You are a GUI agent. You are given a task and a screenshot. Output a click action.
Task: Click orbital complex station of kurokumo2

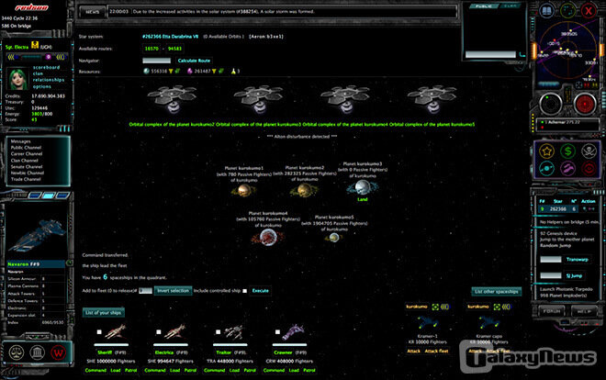point(172,99)
